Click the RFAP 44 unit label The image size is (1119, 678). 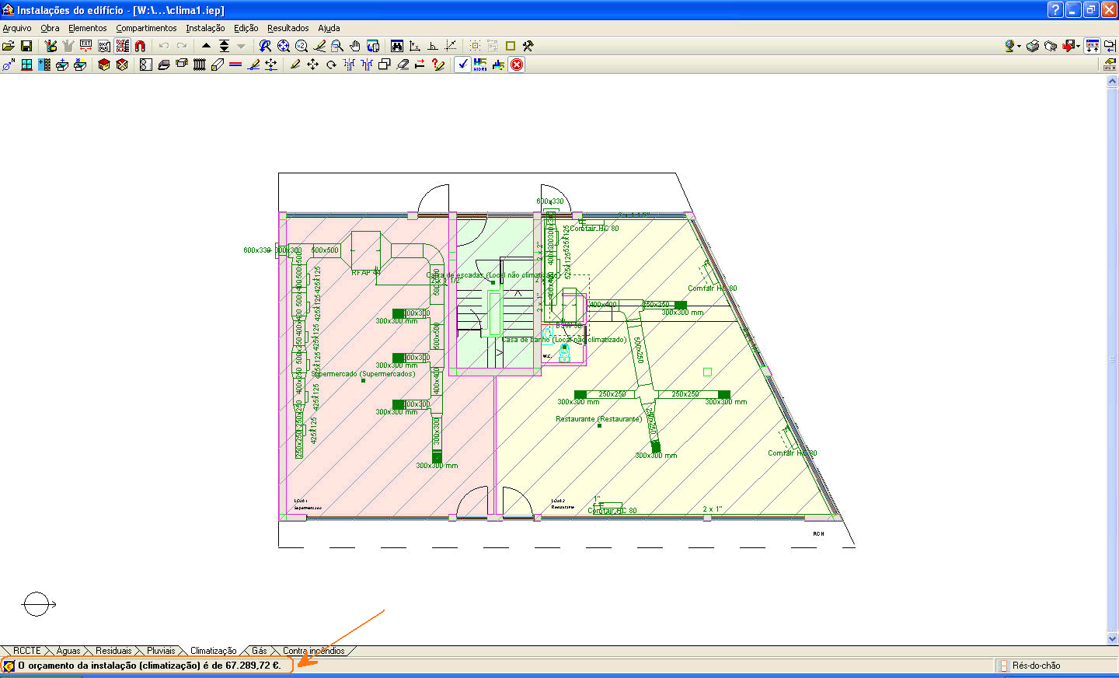366,273
